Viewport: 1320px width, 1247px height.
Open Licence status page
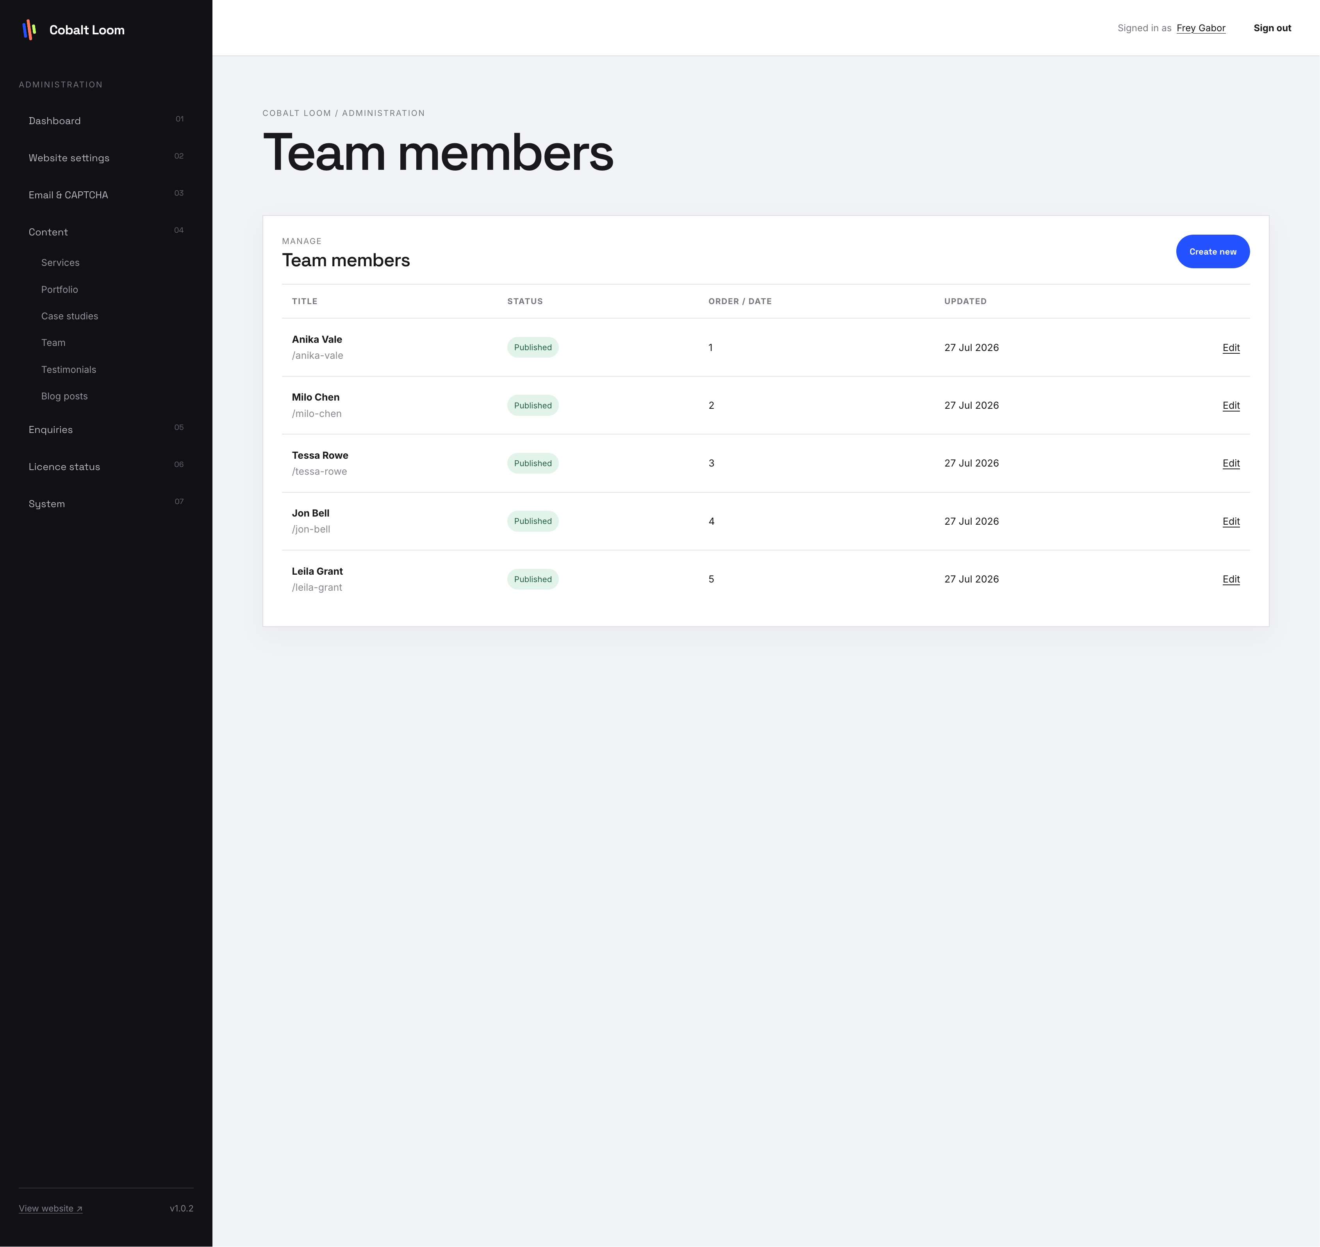106,467
